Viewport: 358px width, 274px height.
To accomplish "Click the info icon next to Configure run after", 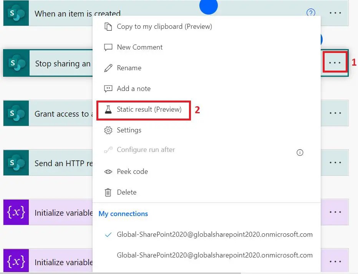I will click(x=300, y=152).
